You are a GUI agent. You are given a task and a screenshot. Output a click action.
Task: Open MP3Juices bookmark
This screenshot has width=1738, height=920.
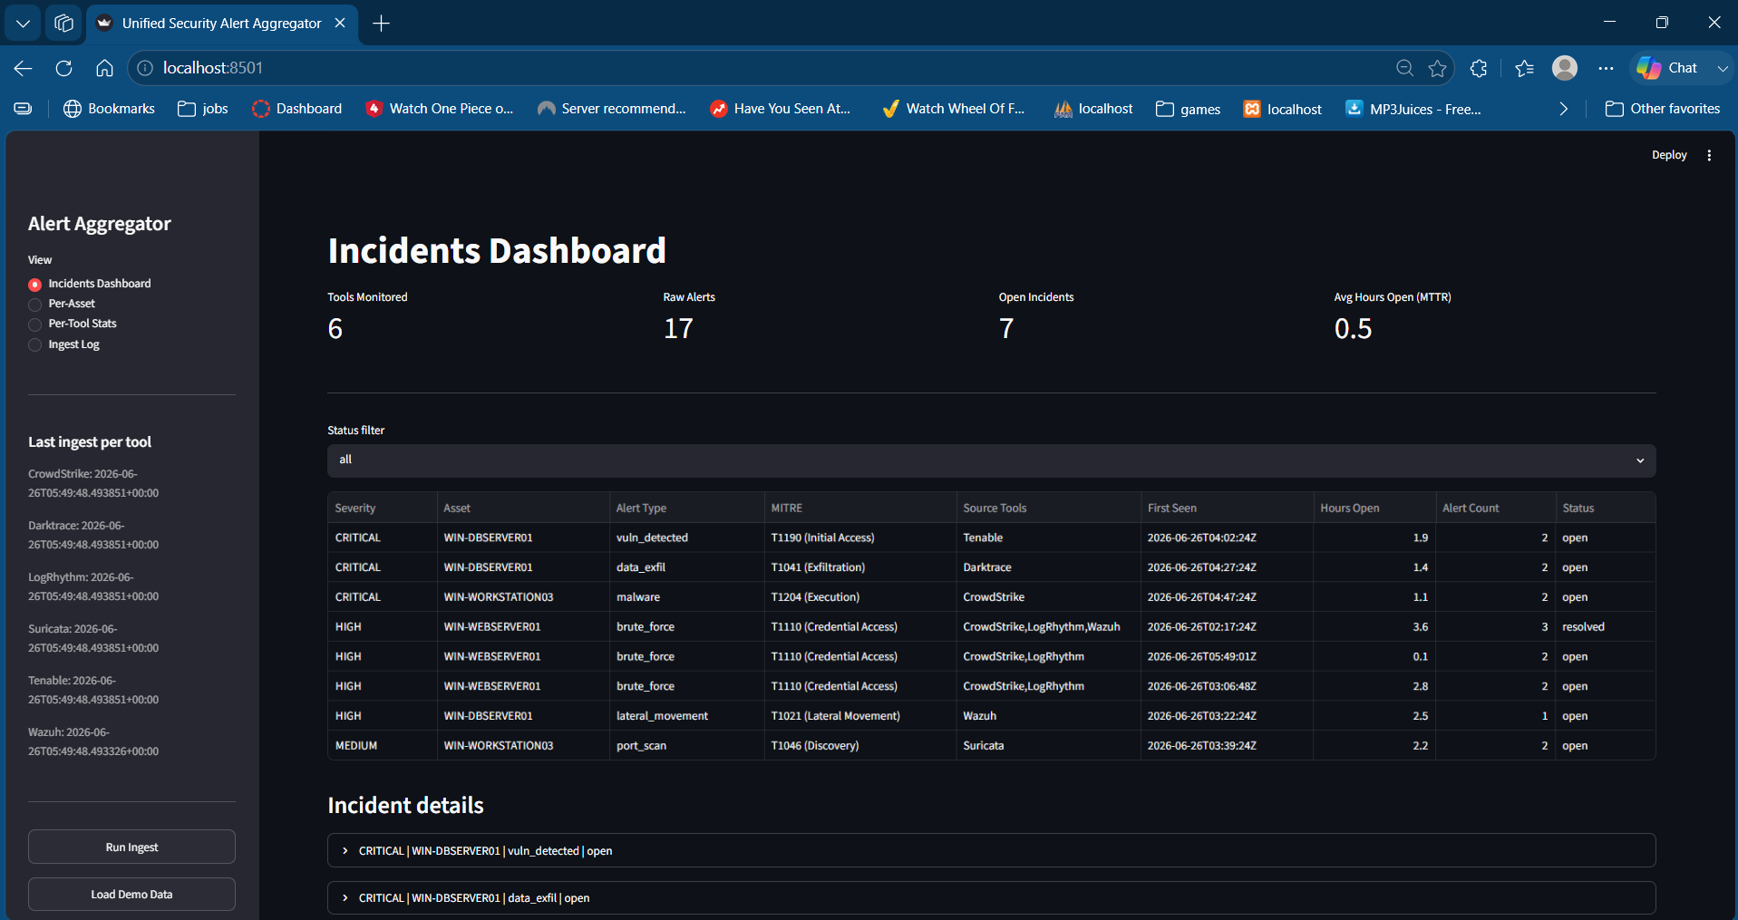[1413, 109]
